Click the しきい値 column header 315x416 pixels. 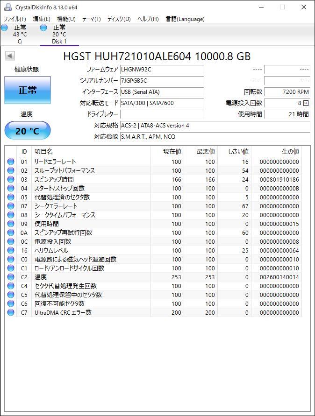pyautogui.click(x=235, y=151)
